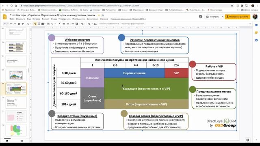Viewport: 260px width, 146px height.
Task: Open border weight options
Action: point(64,24)
